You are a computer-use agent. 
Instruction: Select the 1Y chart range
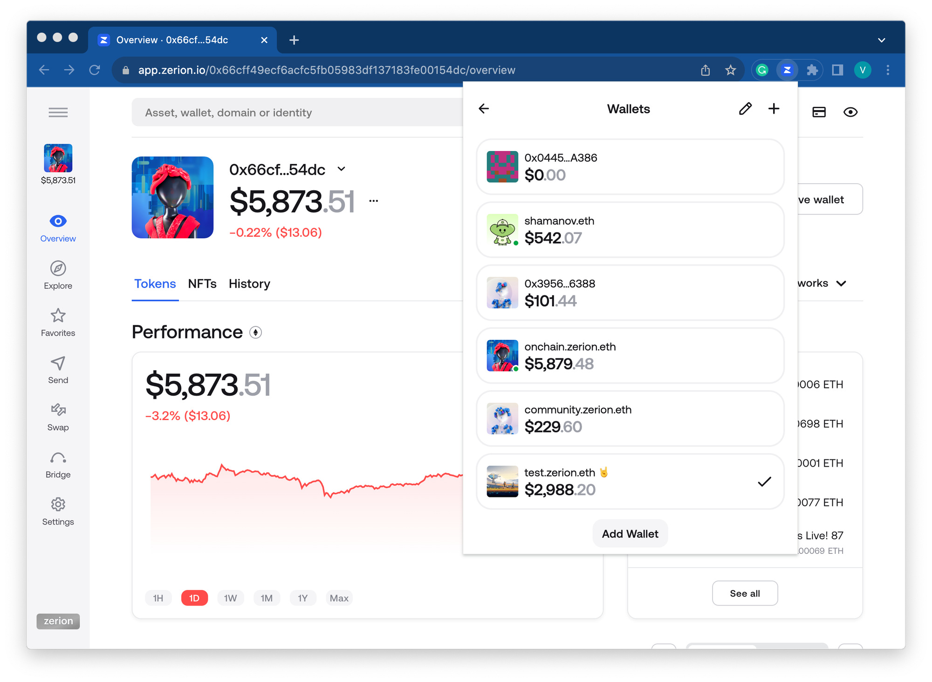pos(303,598)
